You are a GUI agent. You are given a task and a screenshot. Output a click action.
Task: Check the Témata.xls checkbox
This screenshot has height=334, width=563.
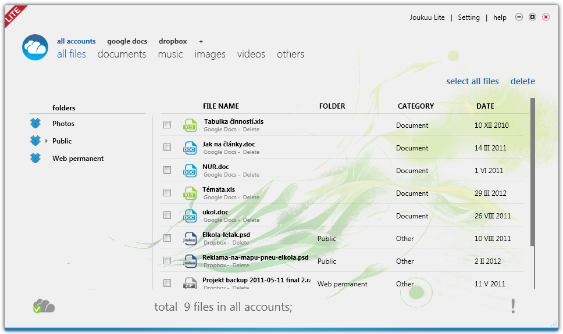pyautogui.click(x=167, y=192)
